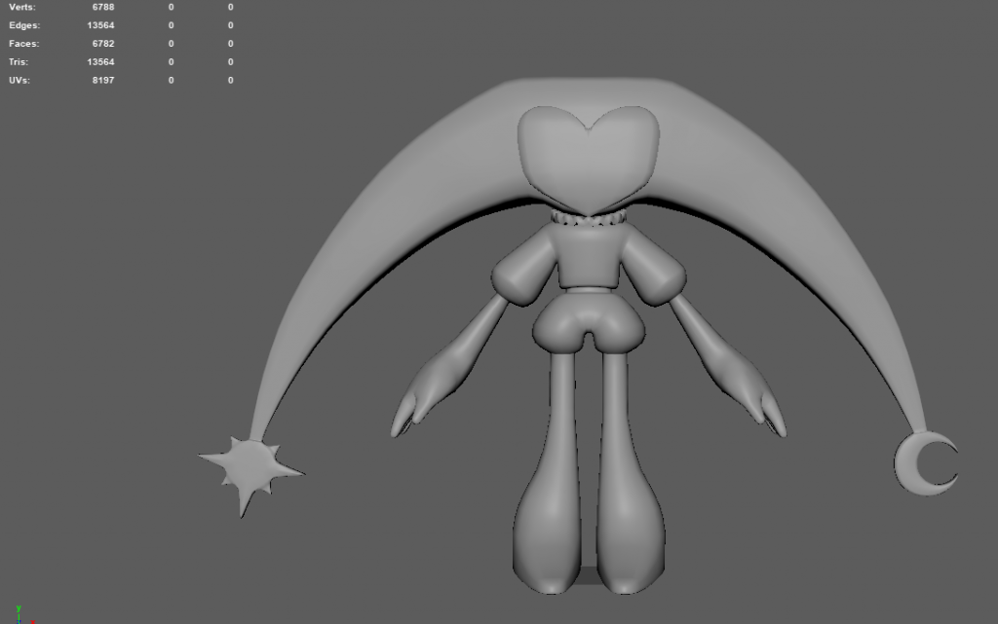Click the "Verts:" label in the poly count HUD
Image resolution: width=998 pixels, height=624 pixels.
[x=22, y=7]
